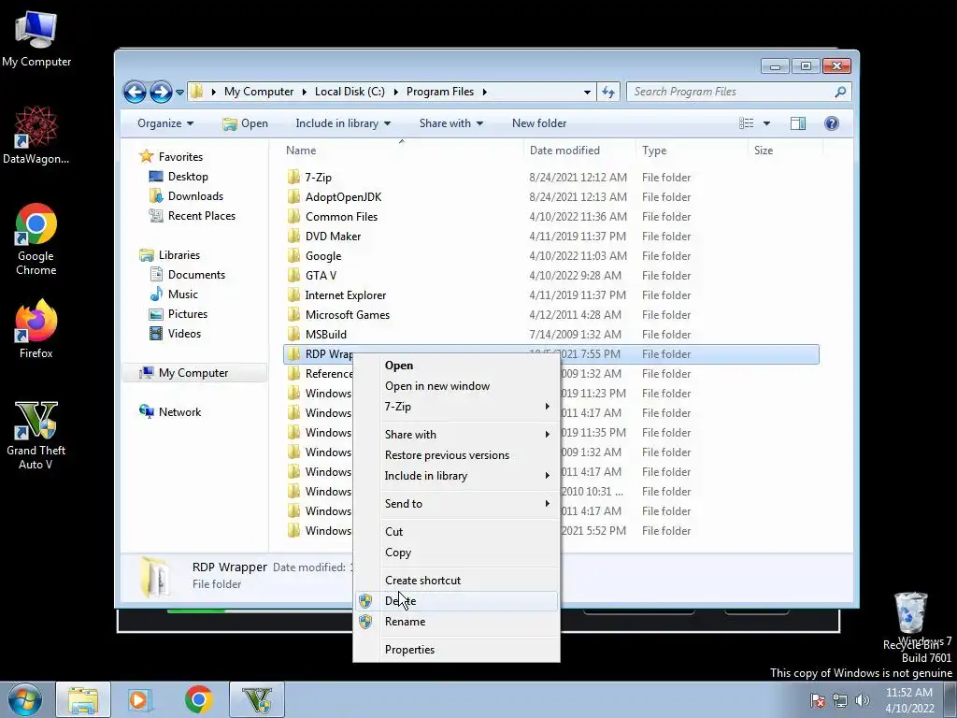Viewport: 957px width, 718px height.
Task: Select the MSBuild folder
Action: [551, 335]
